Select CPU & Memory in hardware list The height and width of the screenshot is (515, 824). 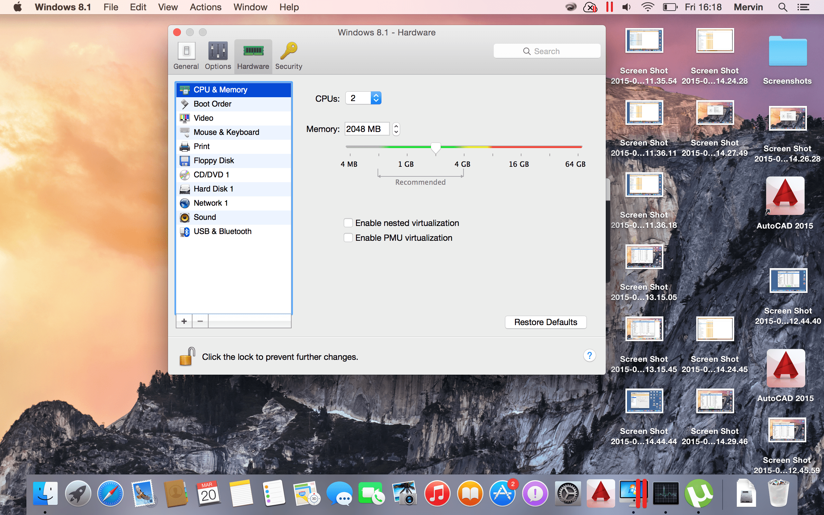(234, 89)
